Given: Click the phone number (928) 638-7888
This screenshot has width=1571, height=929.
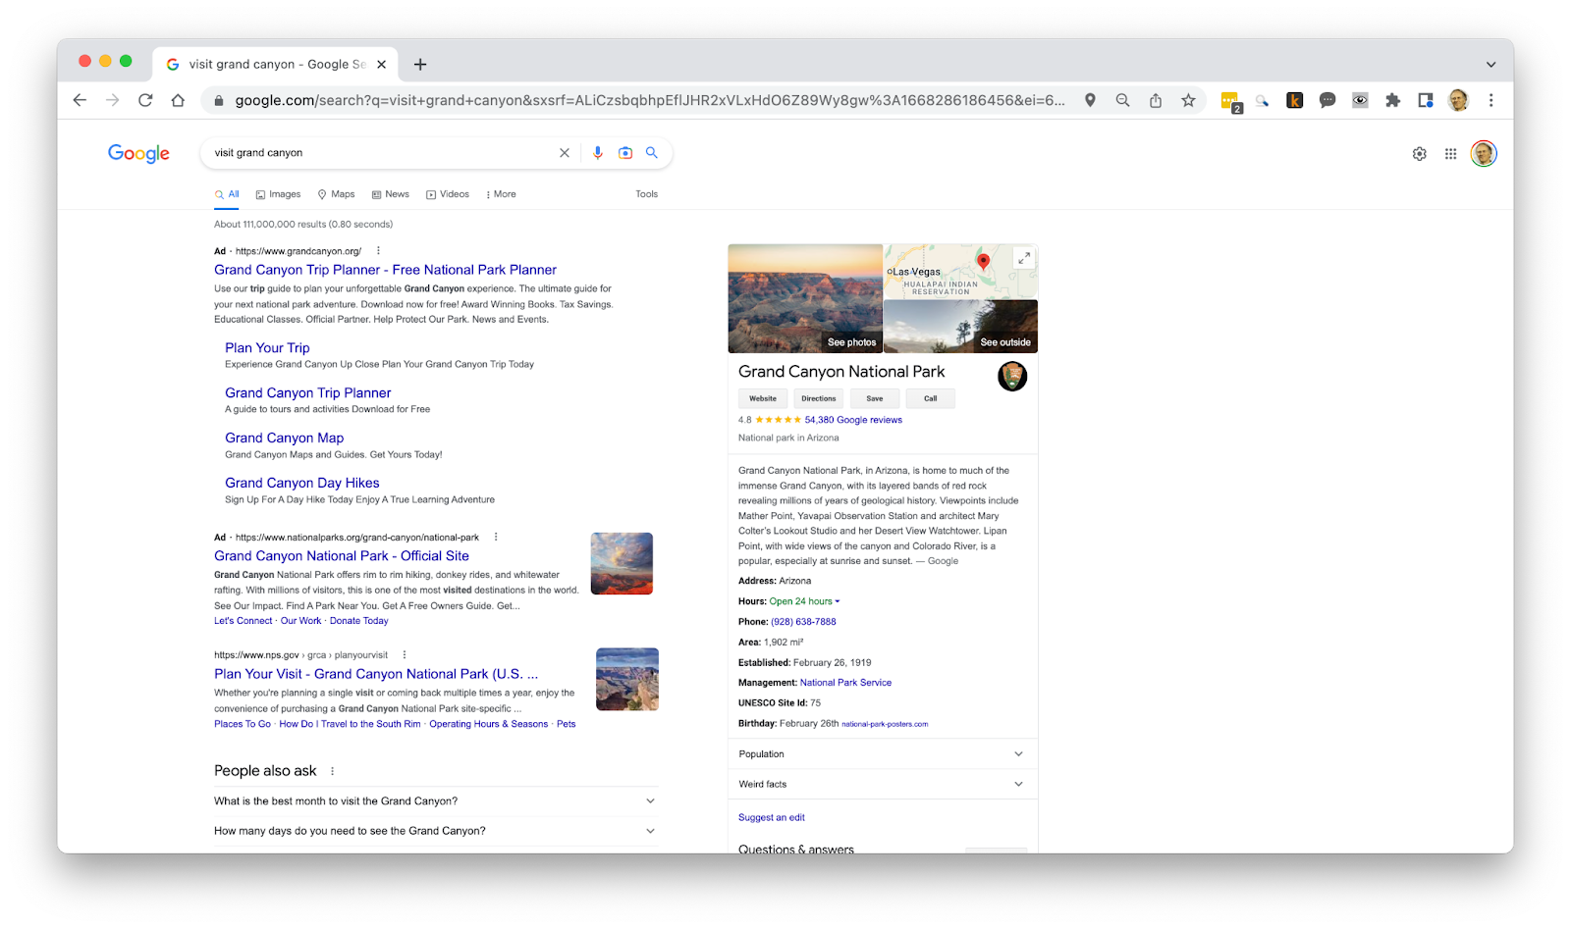Looking at the screenshot, I should [x=803, y=622].
